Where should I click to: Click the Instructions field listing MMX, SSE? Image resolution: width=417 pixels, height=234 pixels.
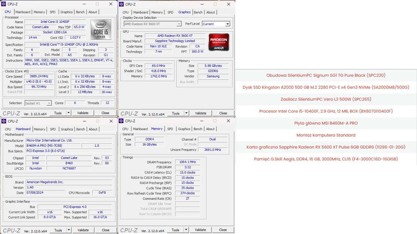coord(69,62)
